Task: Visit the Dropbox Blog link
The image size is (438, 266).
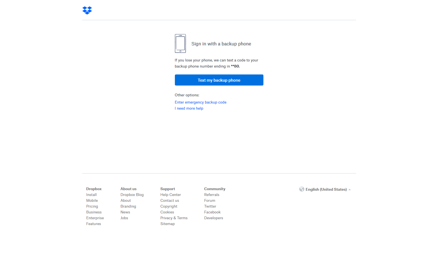Action: (132, 195)
